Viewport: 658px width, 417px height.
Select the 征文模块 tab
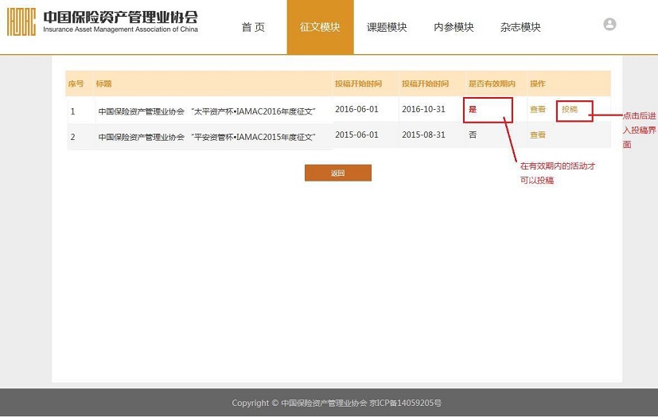(x=320, y=27)
